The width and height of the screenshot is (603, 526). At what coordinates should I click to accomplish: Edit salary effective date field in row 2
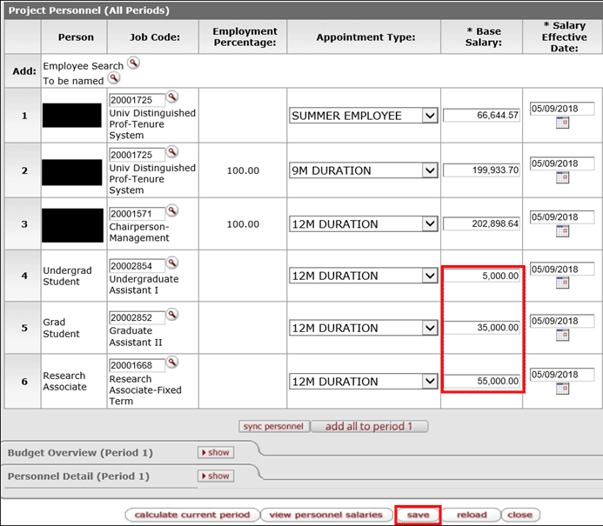pyautogui.click(x=562, y=163)
